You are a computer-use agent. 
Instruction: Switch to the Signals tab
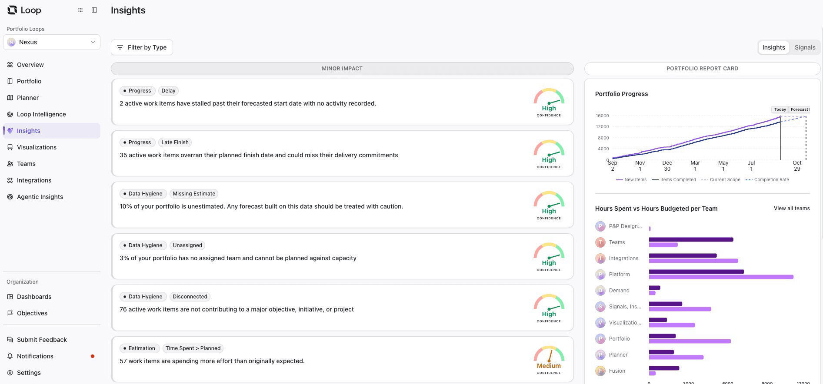[x=805, y=47]
